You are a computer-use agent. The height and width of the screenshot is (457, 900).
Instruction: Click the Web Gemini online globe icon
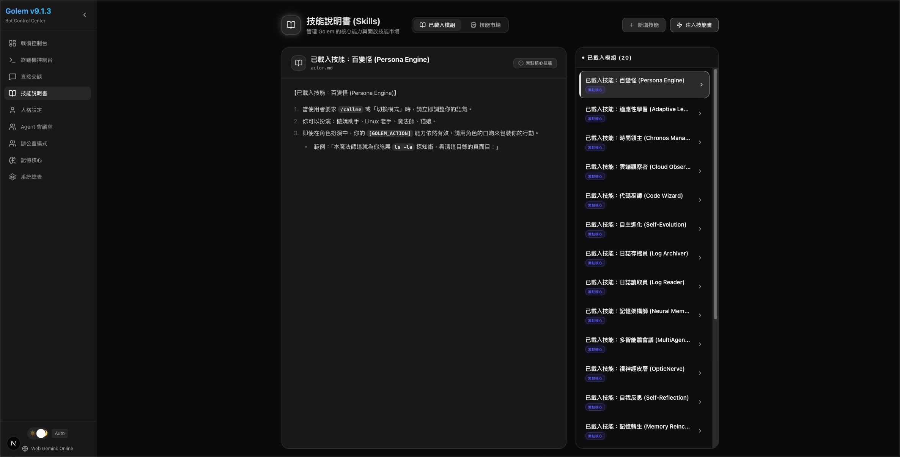(x=25, y=448)
